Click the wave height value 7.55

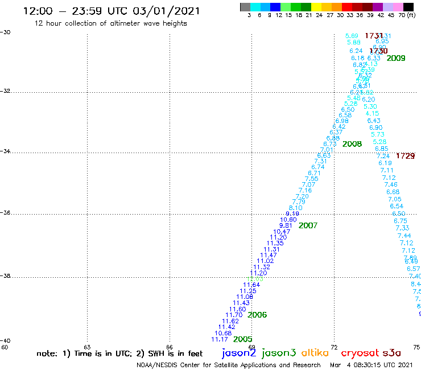[x=312, y=179]
